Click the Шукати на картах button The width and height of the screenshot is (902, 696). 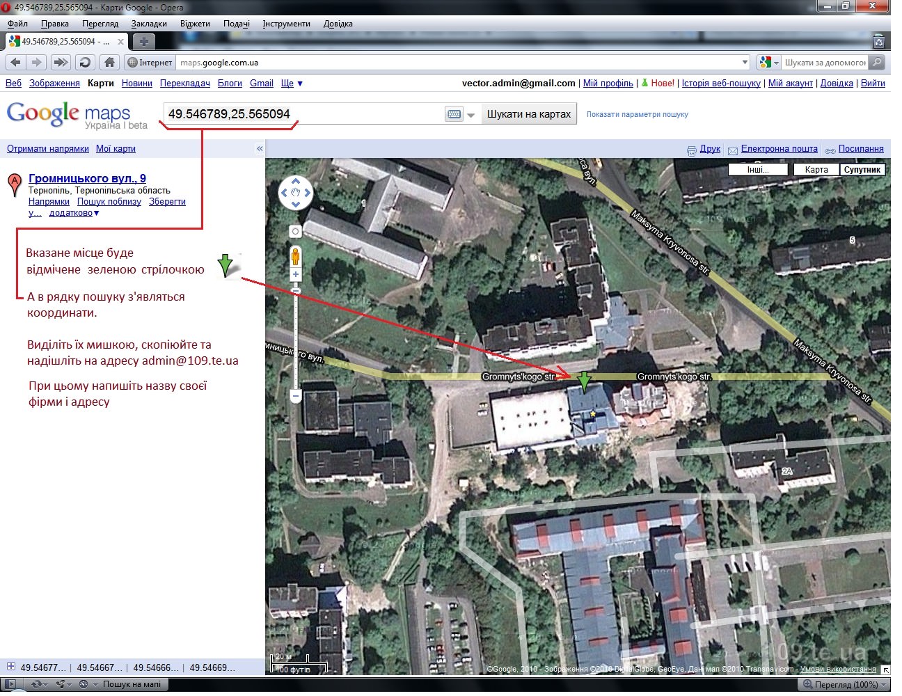pyautogui.click(x=529, y=114)
